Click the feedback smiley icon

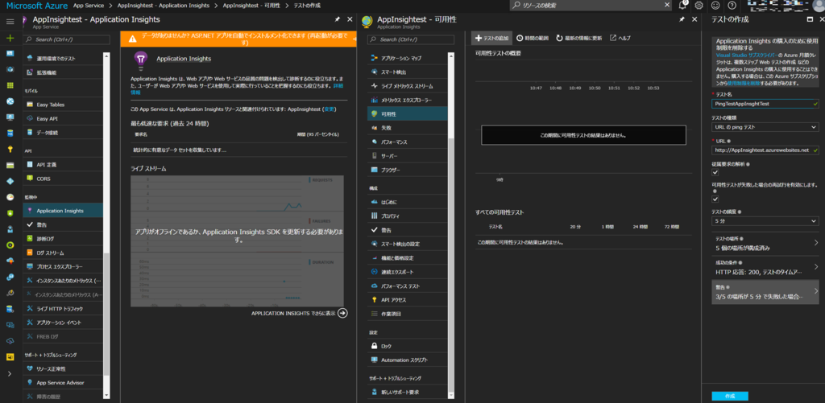coord(715,6)
